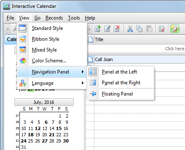
Task: Click the toolbar grip handle left of the New Record icon
Action: pos(89,29)
